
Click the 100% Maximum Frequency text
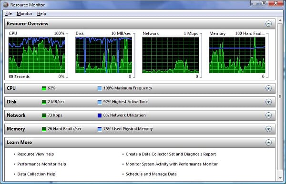point(128,88)
